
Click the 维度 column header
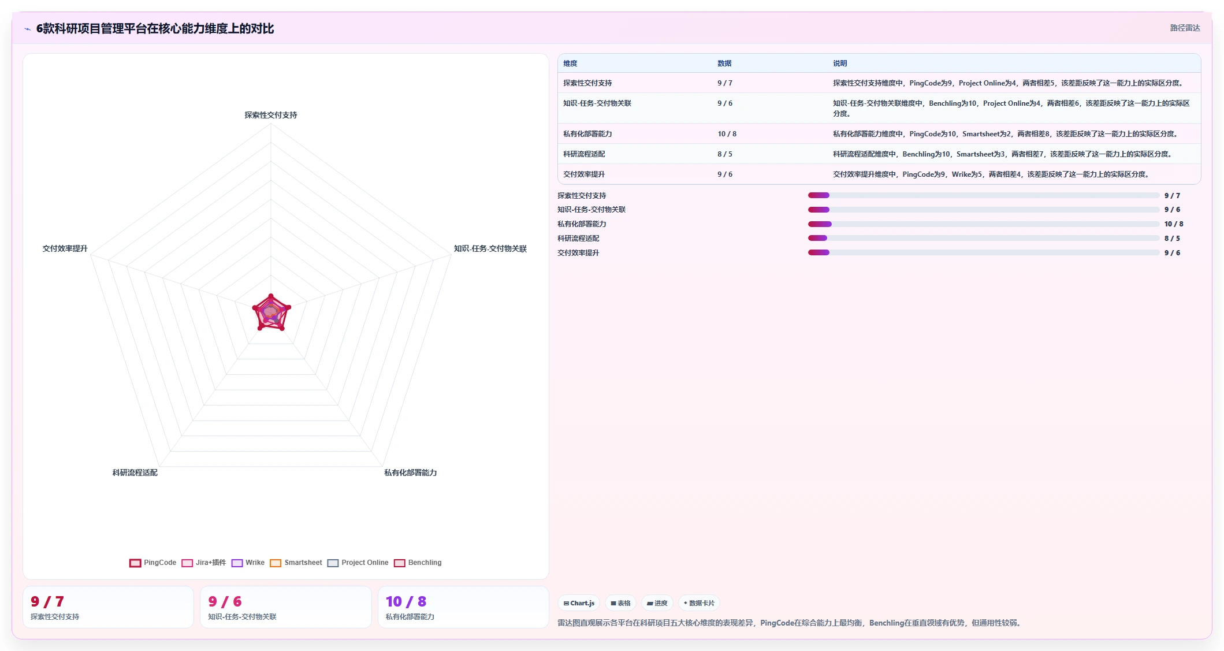(570, 64)
